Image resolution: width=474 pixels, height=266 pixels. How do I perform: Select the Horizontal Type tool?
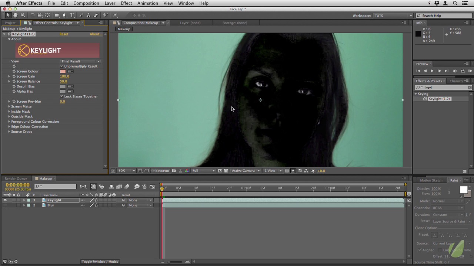[x=72, y=15]
